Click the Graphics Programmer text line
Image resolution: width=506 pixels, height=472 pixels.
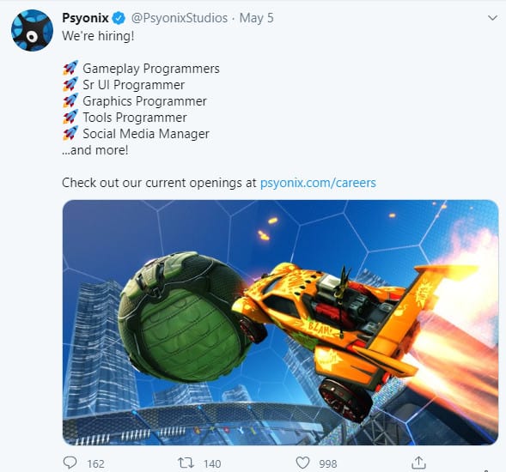[x=144, y=101]
